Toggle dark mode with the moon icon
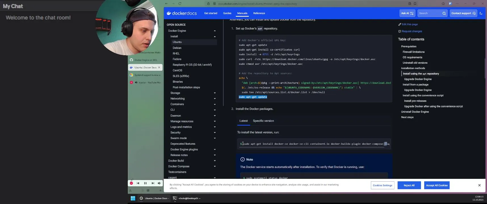 pyautogui.click(x=481, y=13)
